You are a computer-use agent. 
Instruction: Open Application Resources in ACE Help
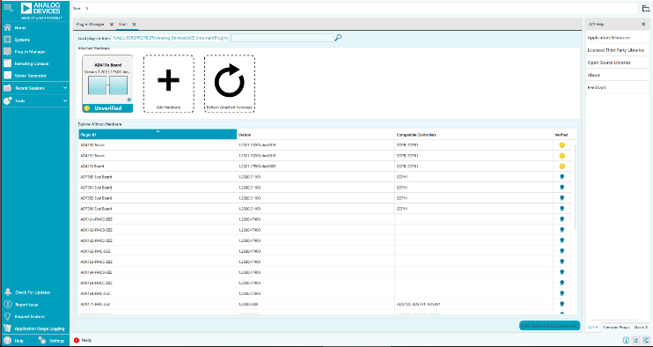(608, 38)
